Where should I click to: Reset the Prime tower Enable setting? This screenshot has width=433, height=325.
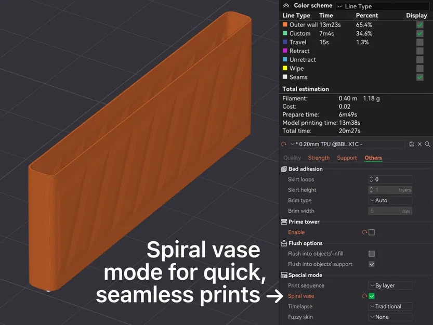364,232
